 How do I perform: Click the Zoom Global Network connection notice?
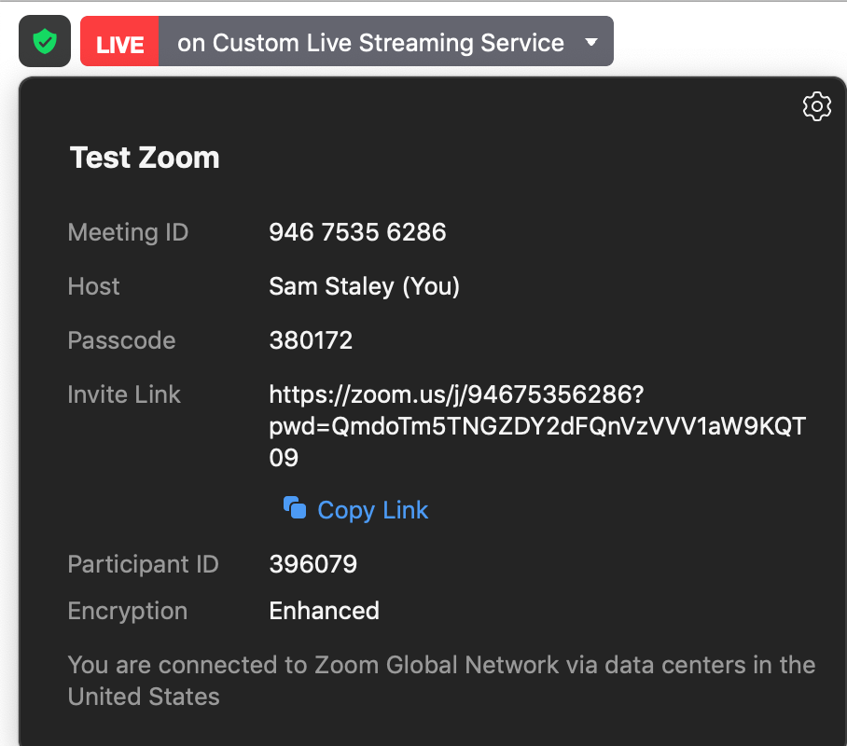pos(441,681)
